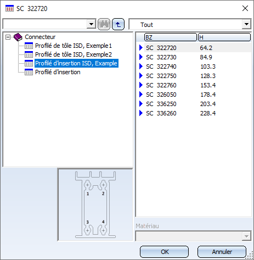Open the Matériau dropdown
The width and height of the screenshot is (254, 260).
pos(246,236)
